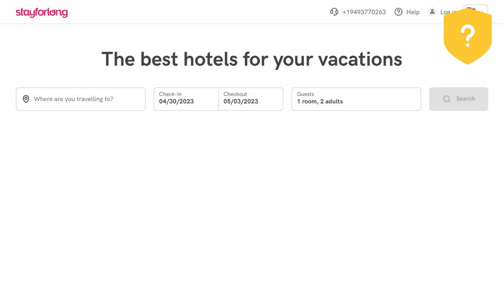504x302 pixels.
Task: Click the location pin icon
Action: click(x=26, y=99)
